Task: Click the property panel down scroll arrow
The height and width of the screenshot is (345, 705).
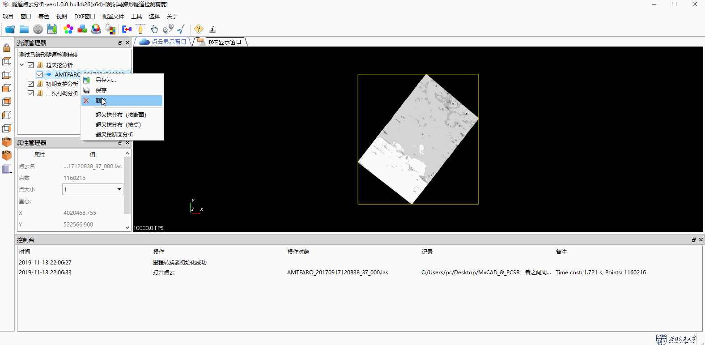Action: [127, 227]
